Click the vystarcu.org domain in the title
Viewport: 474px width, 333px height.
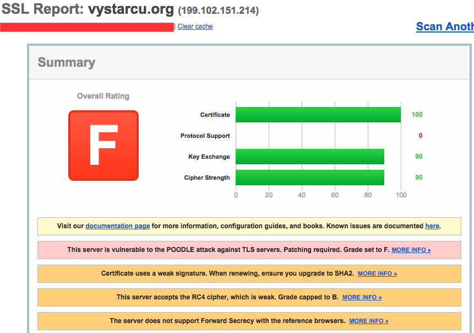(x=131, y=9)
